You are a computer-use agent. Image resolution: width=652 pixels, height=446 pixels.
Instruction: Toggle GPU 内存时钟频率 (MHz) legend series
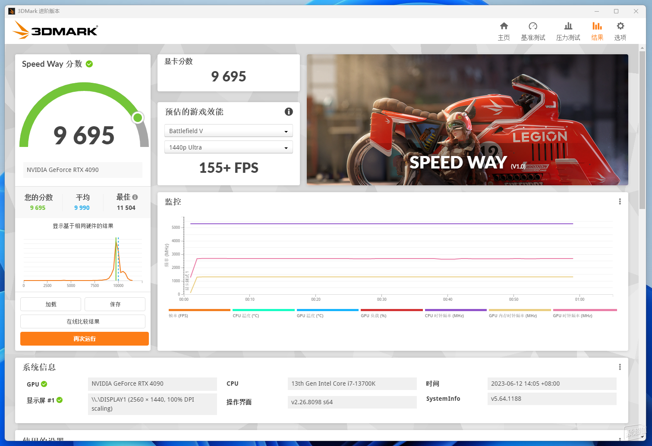click(520, 314)
